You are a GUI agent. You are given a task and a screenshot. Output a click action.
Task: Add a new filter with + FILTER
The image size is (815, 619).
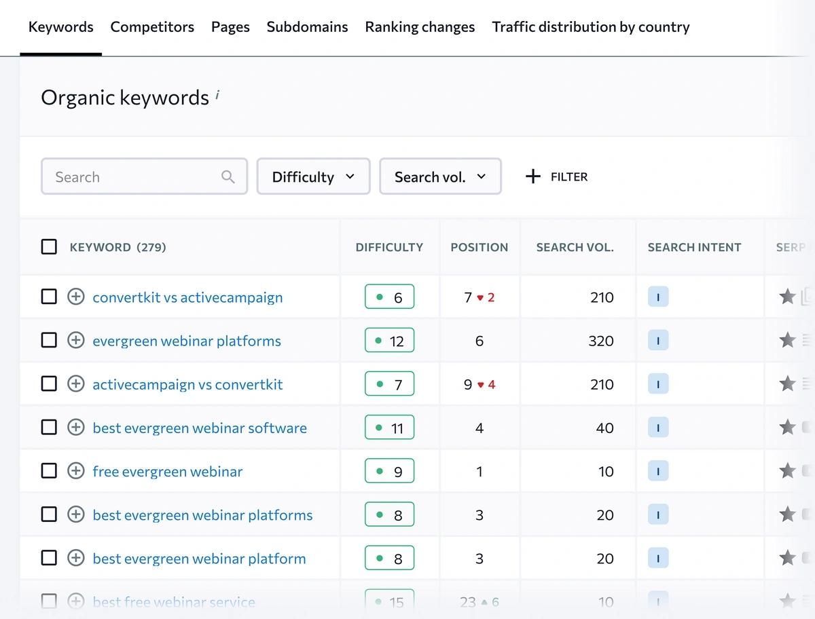pos(556,177)
